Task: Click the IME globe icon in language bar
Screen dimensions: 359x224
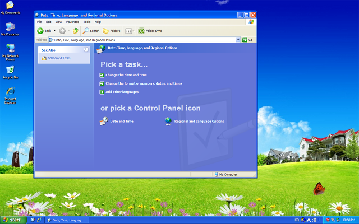Action: pos(303,220)
